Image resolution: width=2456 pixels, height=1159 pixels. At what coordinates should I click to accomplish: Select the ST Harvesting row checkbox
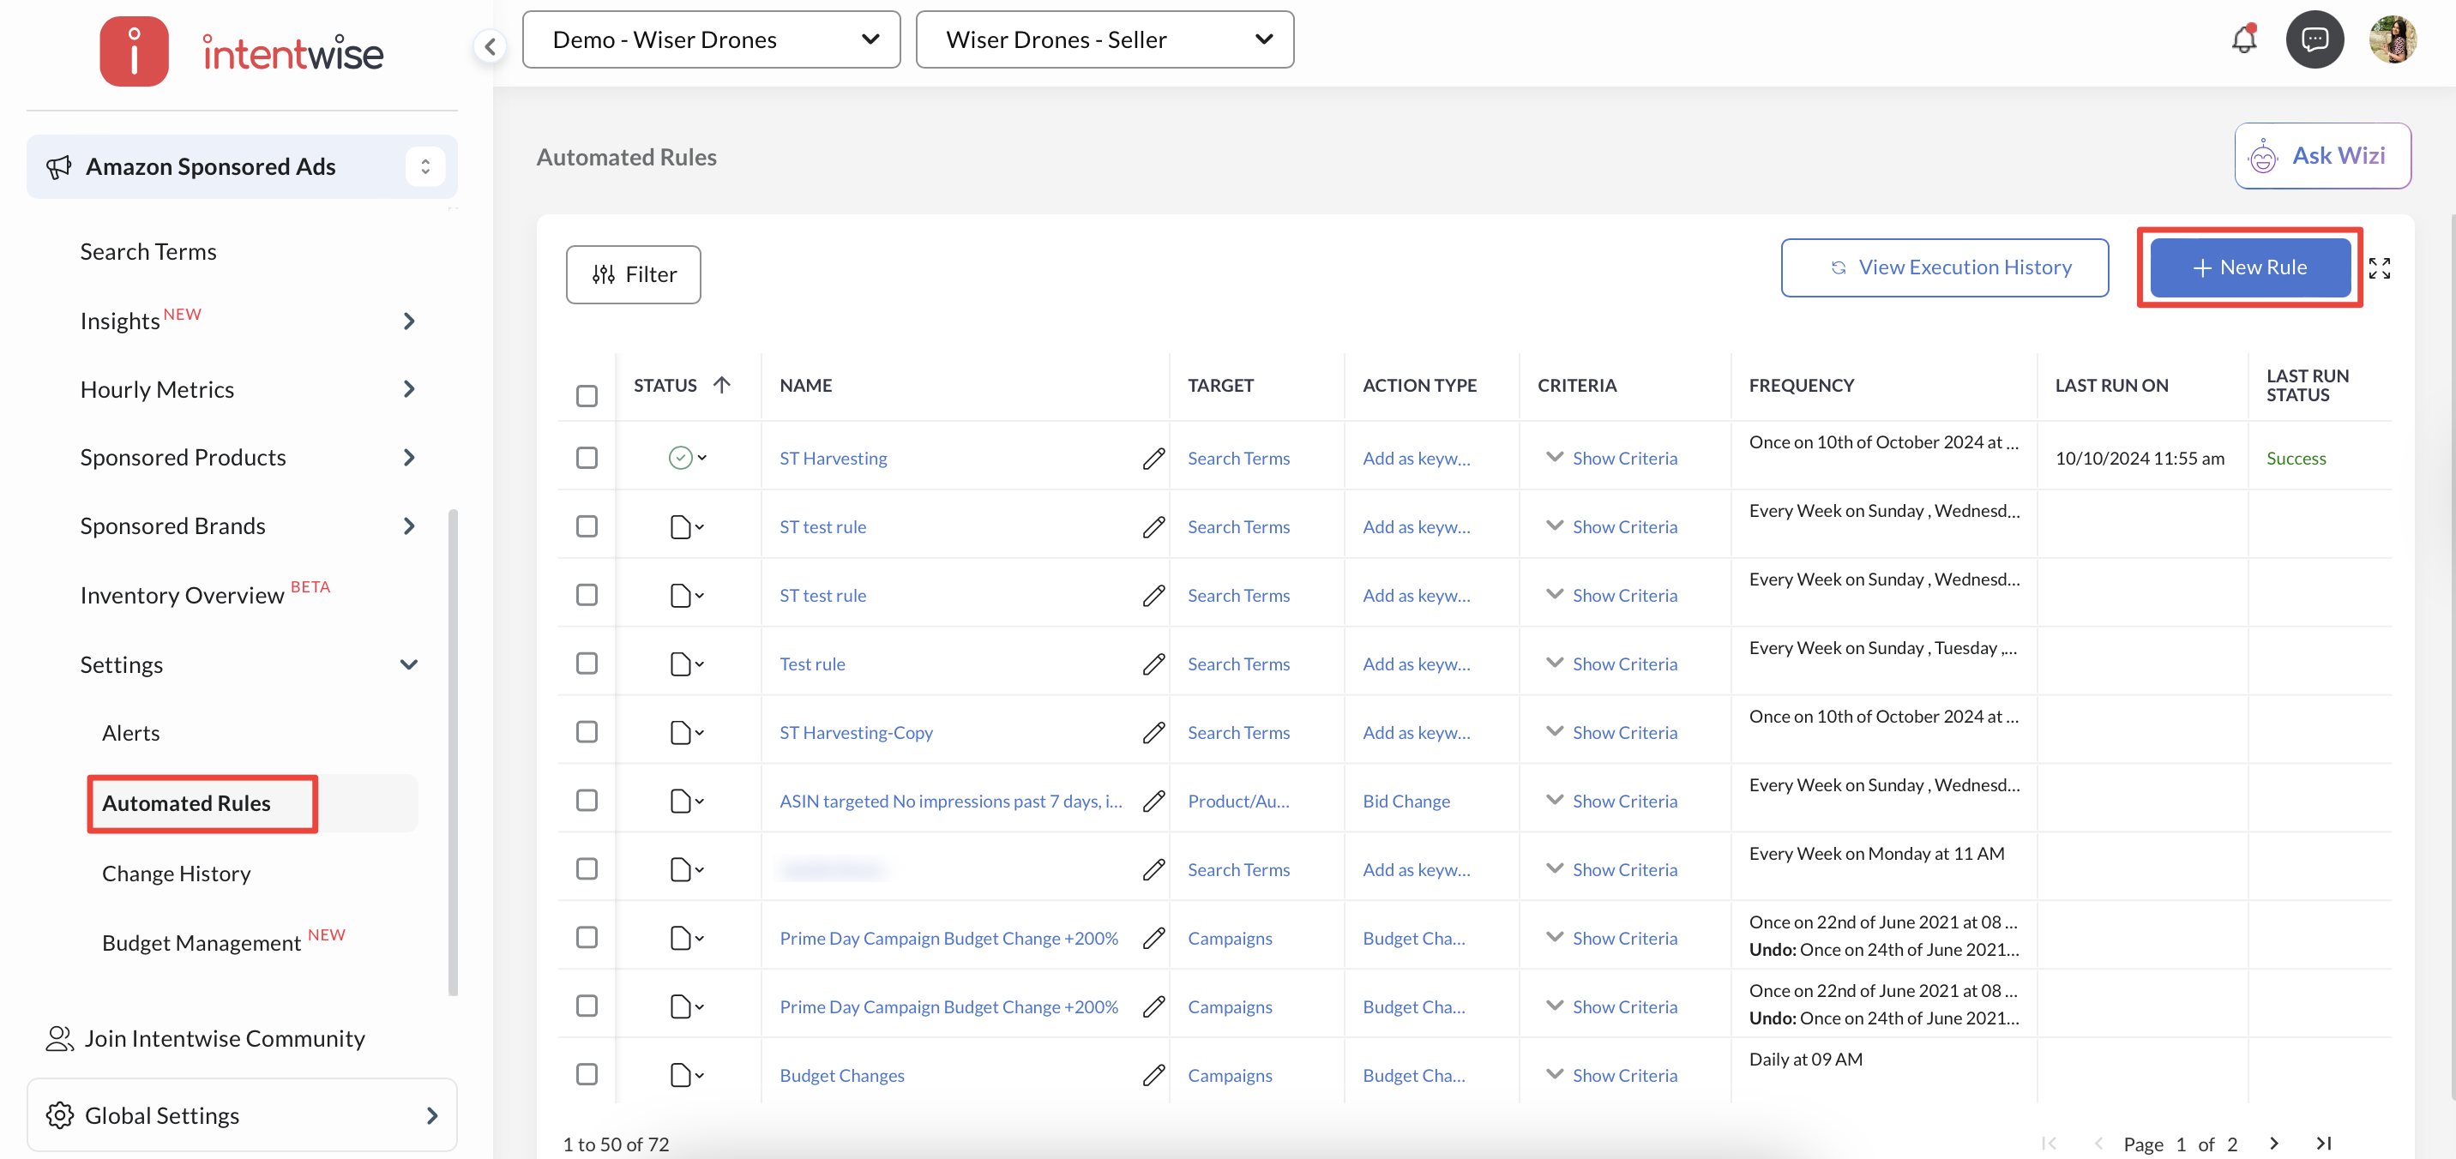tap(587, 459)
